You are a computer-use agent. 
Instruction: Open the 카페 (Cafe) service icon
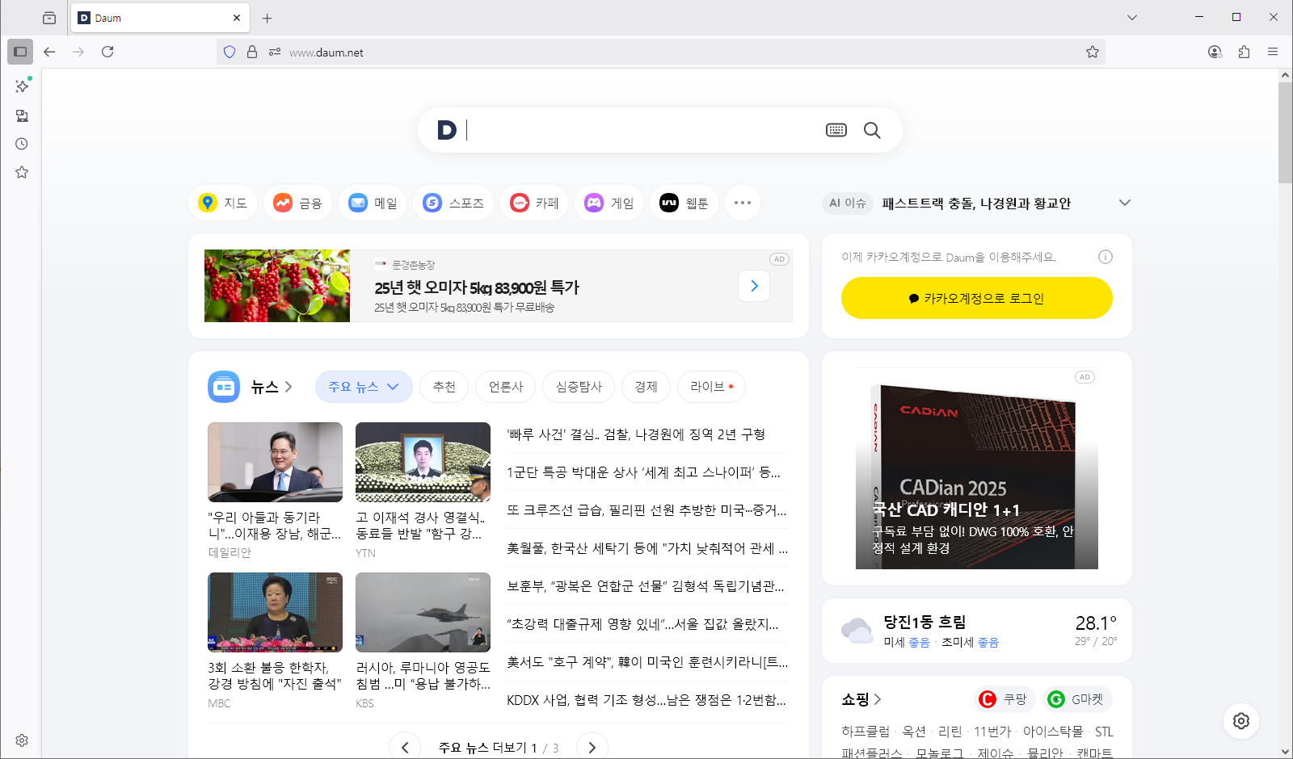click(x=533, y=203)
